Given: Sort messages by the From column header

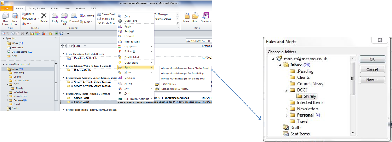Looking at the screenshot, I should click(77, 46).
